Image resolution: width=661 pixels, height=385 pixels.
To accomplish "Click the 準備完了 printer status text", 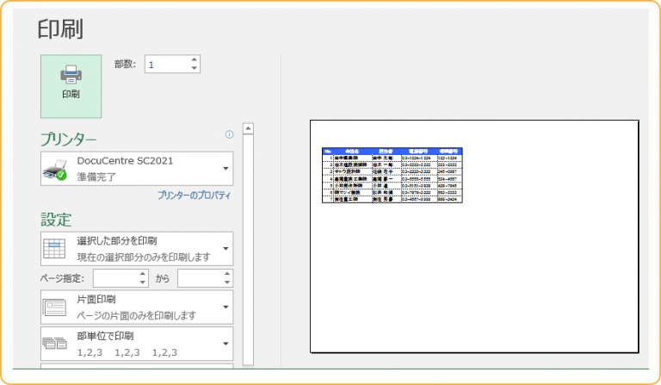I will click(x=96, y=177).
